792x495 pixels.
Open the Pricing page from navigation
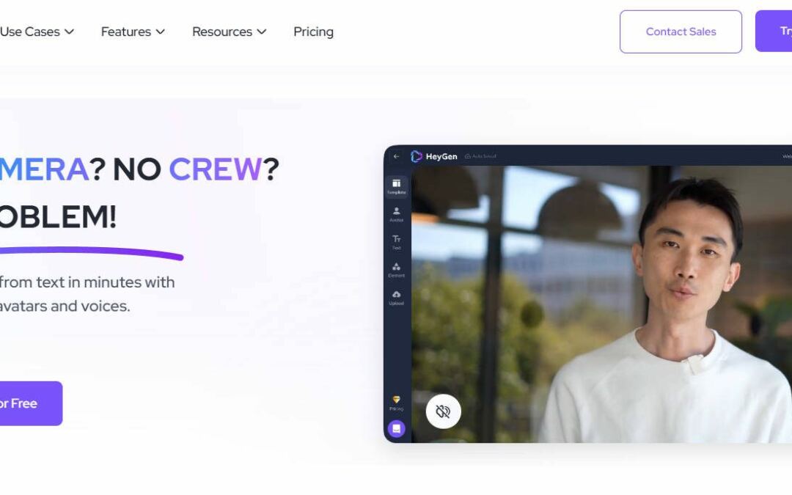[x=313, y=32]
